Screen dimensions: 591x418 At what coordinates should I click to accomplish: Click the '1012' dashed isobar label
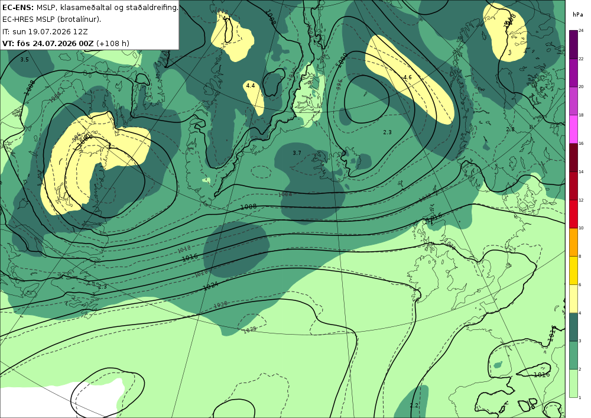point(184,249)
